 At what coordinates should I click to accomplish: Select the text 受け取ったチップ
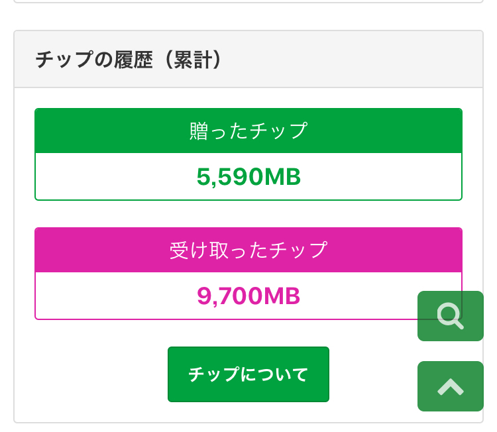[x=248, y=250]
